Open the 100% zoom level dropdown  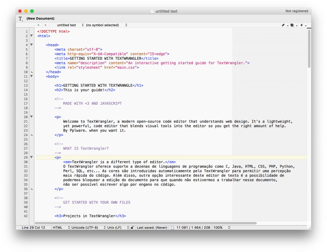click(x=221, y=228)
